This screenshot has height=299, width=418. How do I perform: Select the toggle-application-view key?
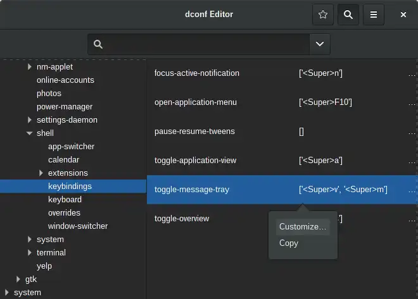click(195, 161)
